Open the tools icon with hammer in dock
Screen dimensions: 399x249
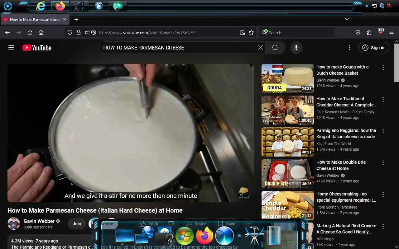[254, 236]
